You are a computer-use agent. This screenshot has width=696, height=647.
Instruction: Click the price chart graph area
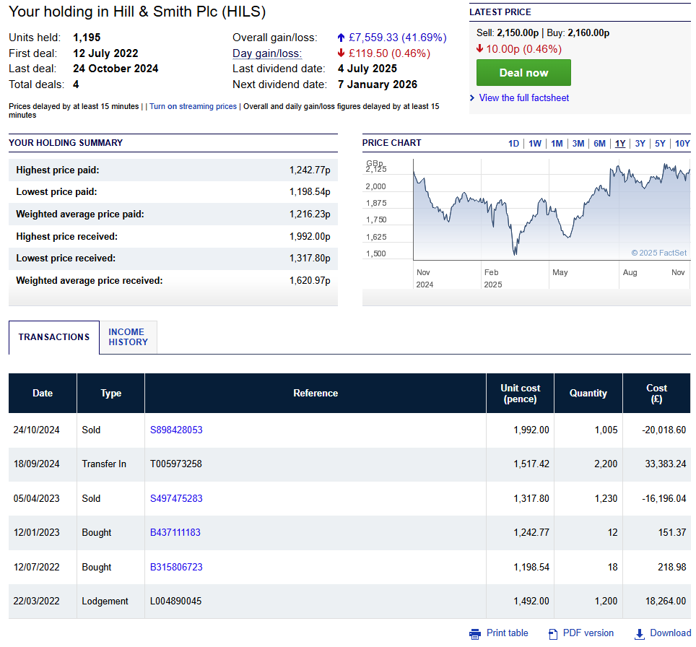[552, 209]
